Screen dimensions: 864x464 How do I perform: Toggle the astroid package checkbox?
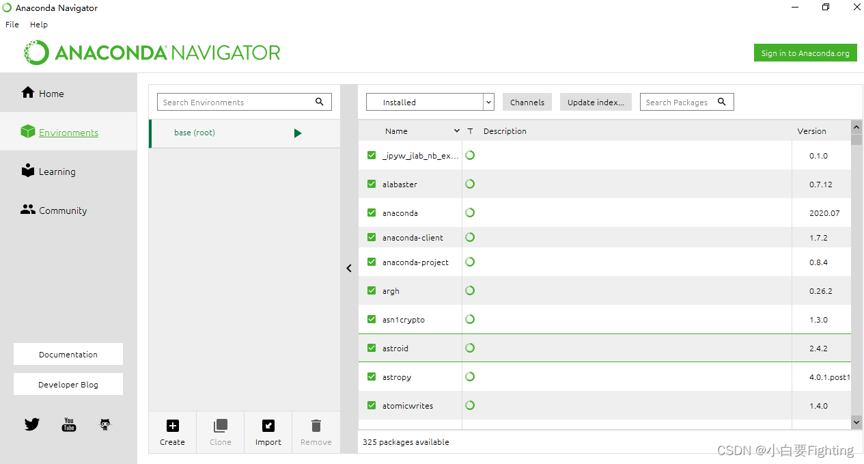(x=372, y=348)
